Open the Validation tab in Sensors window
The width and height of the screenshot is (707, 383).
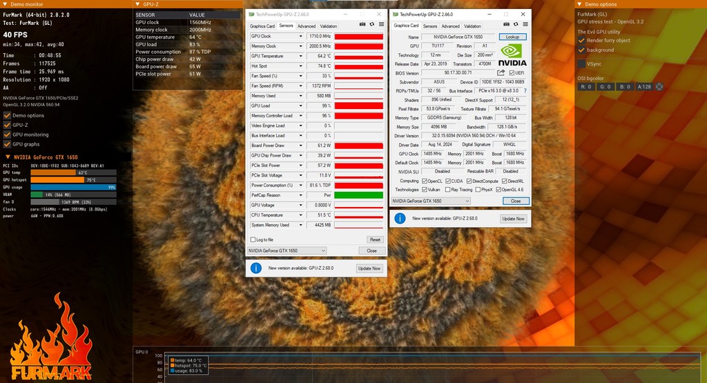point(329,26)
